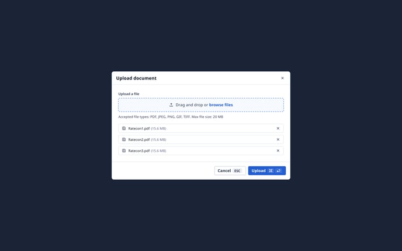The image size is (402, 251).
Task: Remove Ratecon2.pdf from the upload list
Action: click(278, 140)
